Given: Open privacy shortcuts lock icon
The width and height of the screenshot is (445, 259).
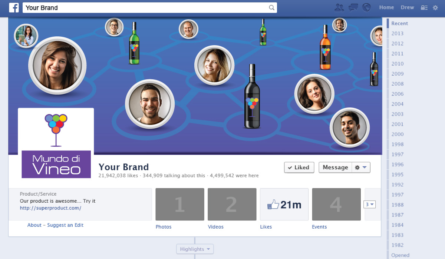Looking at the screenshot, I should pos(424,7).
